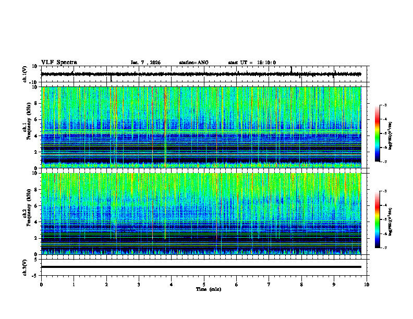
Task: Click the "-7" label on ch.2 color bar
Action: 384,248
